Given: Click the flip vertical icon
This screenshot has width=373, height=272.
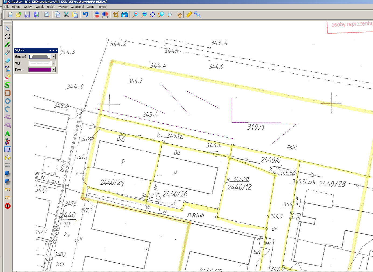Looking at the screenshot, I should (x=96, y=15).
